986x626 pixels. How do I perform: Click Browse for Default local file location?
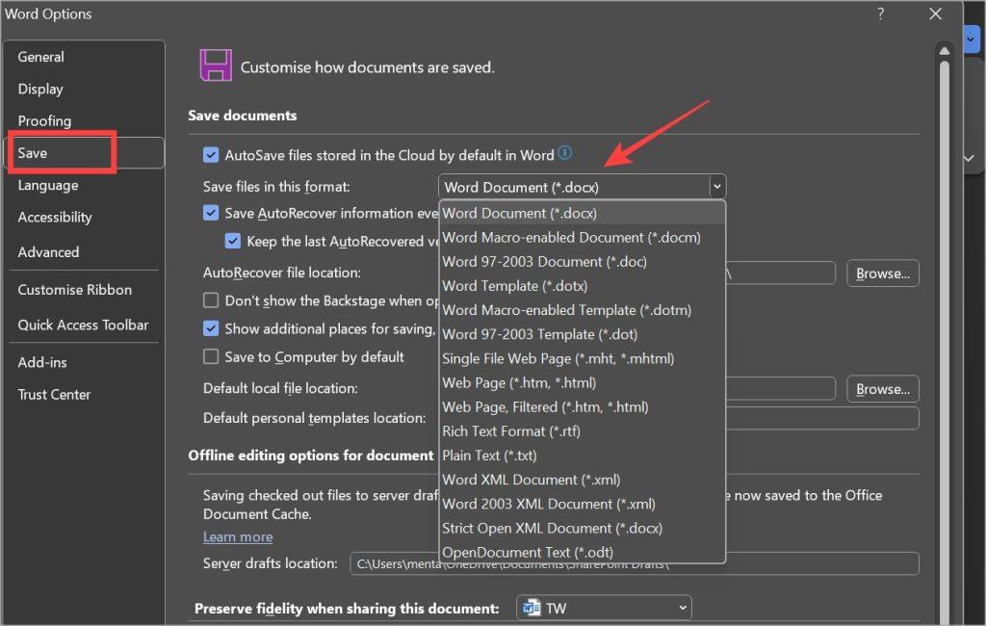pos(882,389)
